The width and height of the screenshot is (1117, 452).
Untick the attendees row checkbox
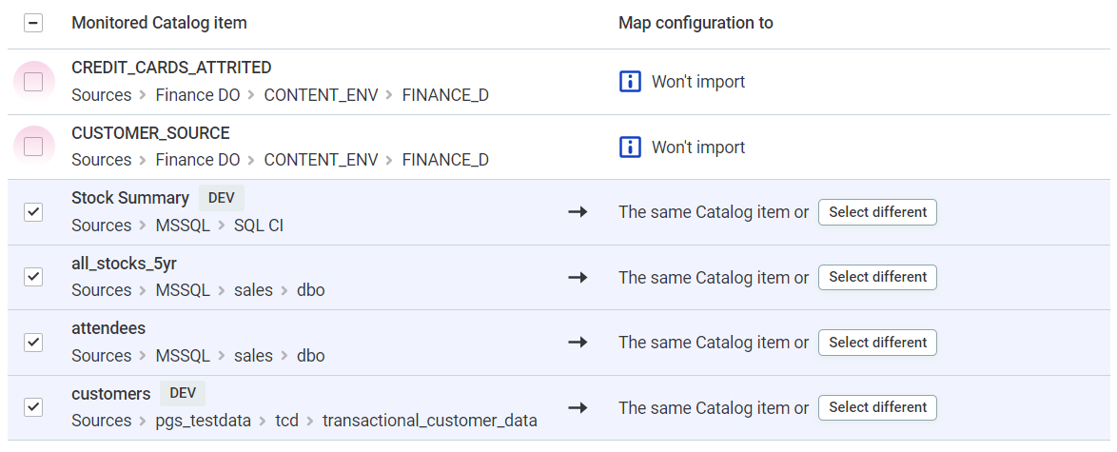point(33,343)
